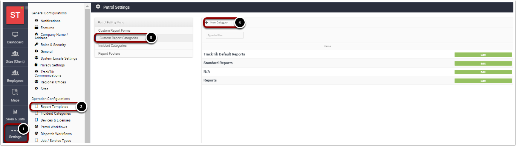The image size is (516, 146).
Task: Select Report Templates in Operation Configurations
Action: tap(54, 107)
